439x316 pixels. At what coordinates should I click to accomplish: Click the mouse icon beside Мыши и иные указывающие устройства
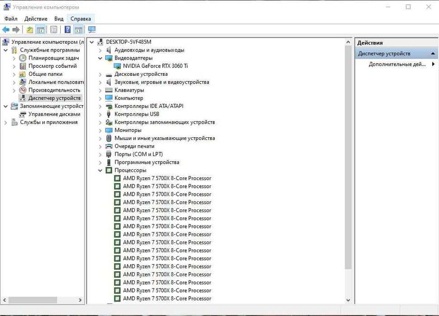(x=109, y=138)
